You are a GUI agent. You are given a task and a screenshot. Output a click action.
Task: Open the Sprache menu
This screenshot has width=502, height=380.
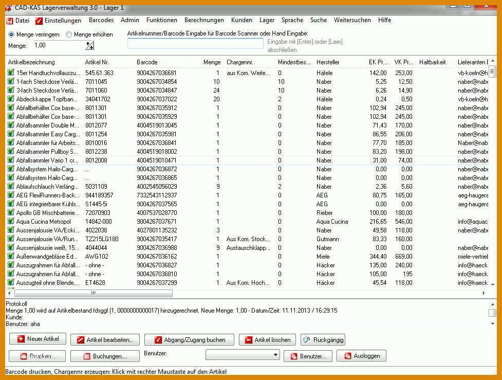(292, 20)
